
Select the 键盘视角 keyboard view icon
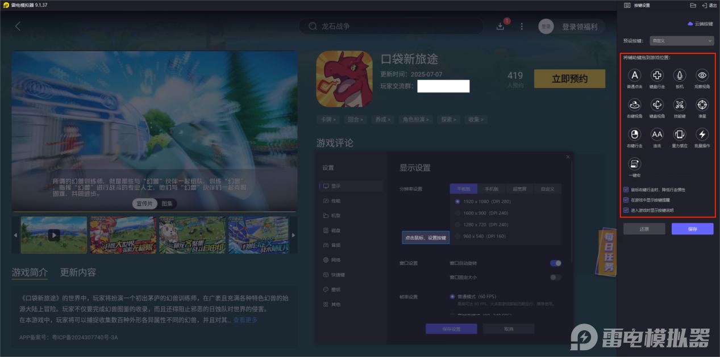[657, 105]
